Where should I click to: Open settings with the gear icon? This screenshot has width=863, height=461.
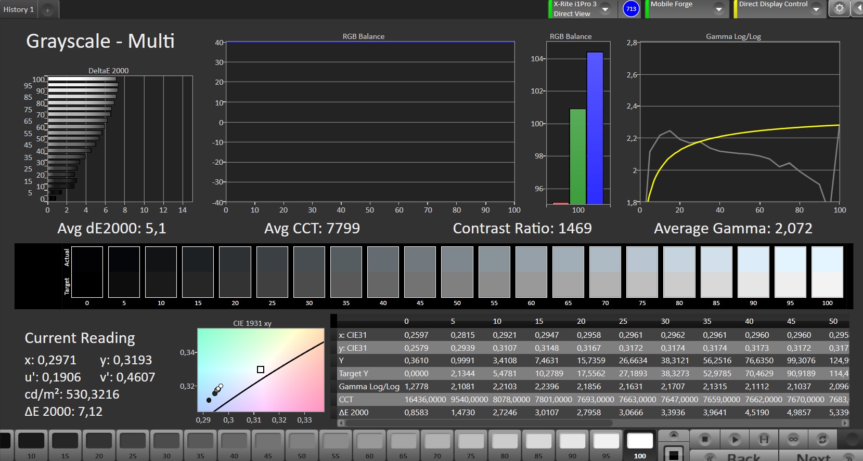839,9
